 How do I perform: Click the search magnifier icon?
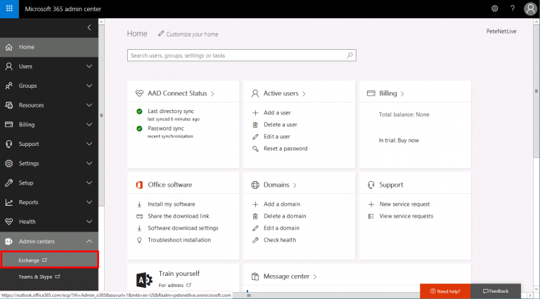(x=349, y=55)
